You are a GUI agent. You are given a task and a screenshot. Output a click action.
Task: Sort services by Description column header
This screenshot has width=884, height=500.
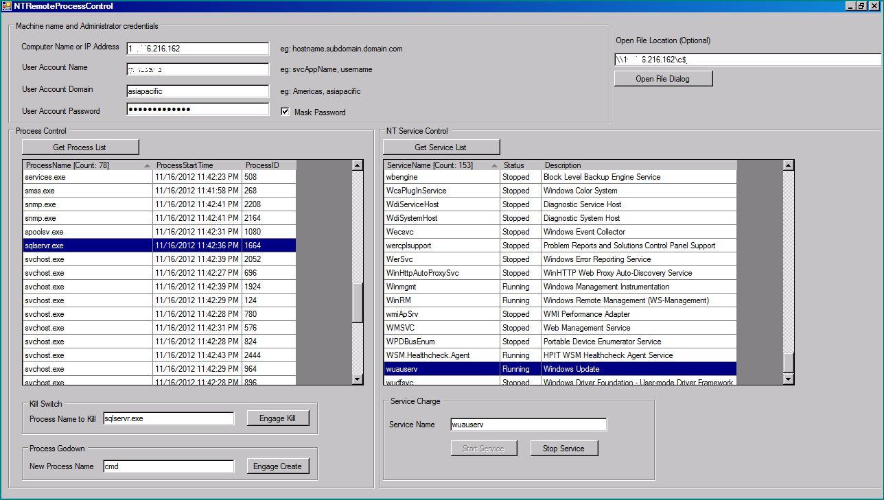point(639,165)
